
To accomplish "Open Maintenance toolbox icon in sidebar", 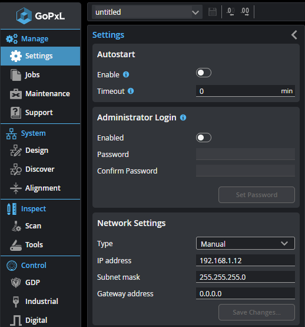I will click(x=16, y=94).
